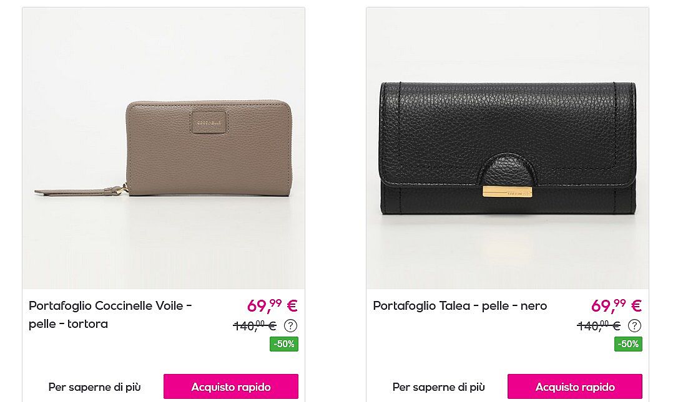Click the crossed-out 140,00 € on the Talea wallet

[x=599, y=326]
